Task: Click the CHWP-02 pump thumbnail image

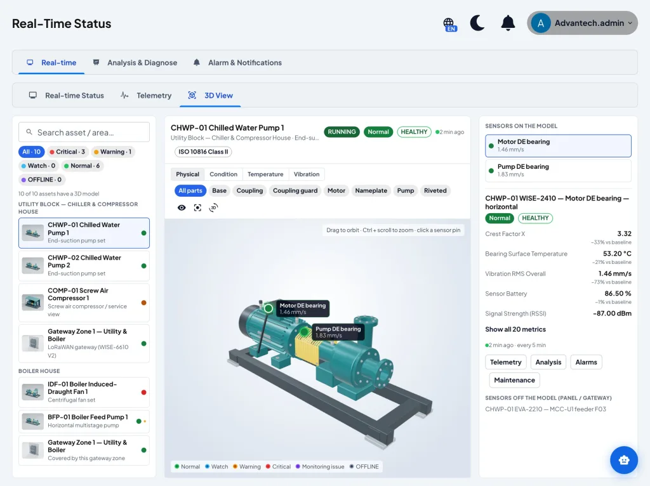Action: coord(33,266)
